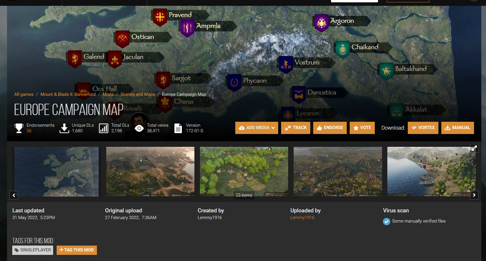This screenshot has width=486, height=261.
Task: Click the endorsements trophy icon
Action: (19, 128)
